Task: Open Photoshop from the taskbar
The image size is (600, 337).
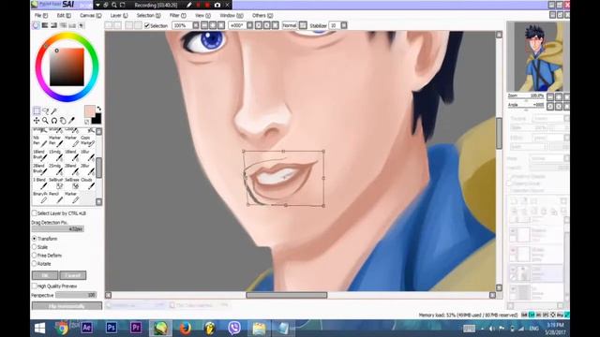Action: [x=111, y=328]
